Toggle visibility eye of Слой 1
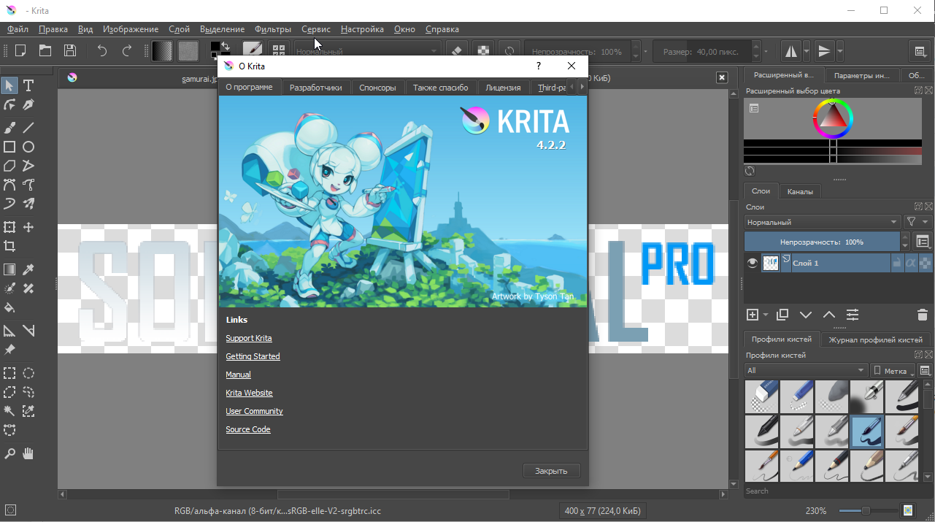 [x=753, y=264]
